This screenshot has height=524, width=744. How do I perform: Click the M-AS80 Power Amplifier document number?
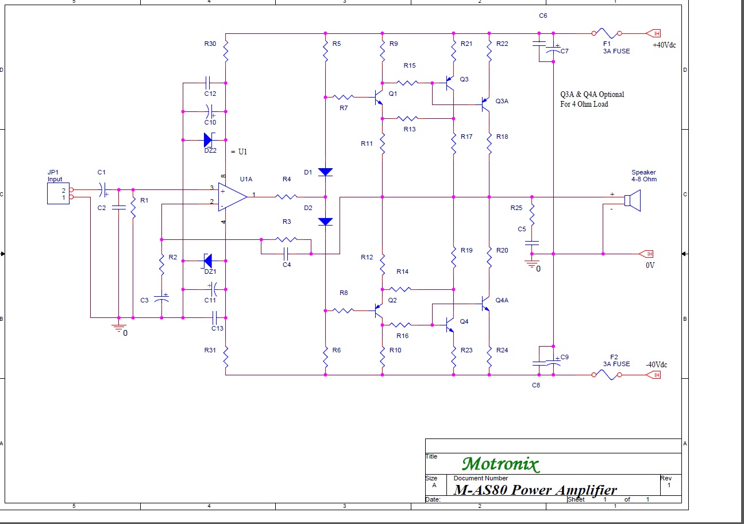(535, 490)
